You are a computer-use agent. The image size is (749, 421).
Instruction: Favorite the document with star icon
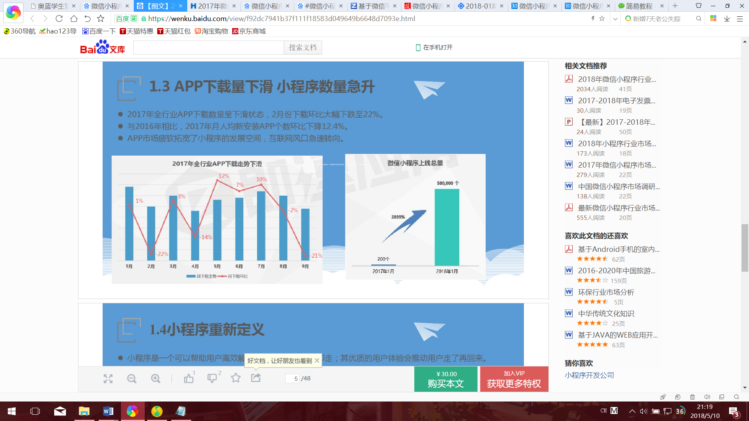click(236, 378)
